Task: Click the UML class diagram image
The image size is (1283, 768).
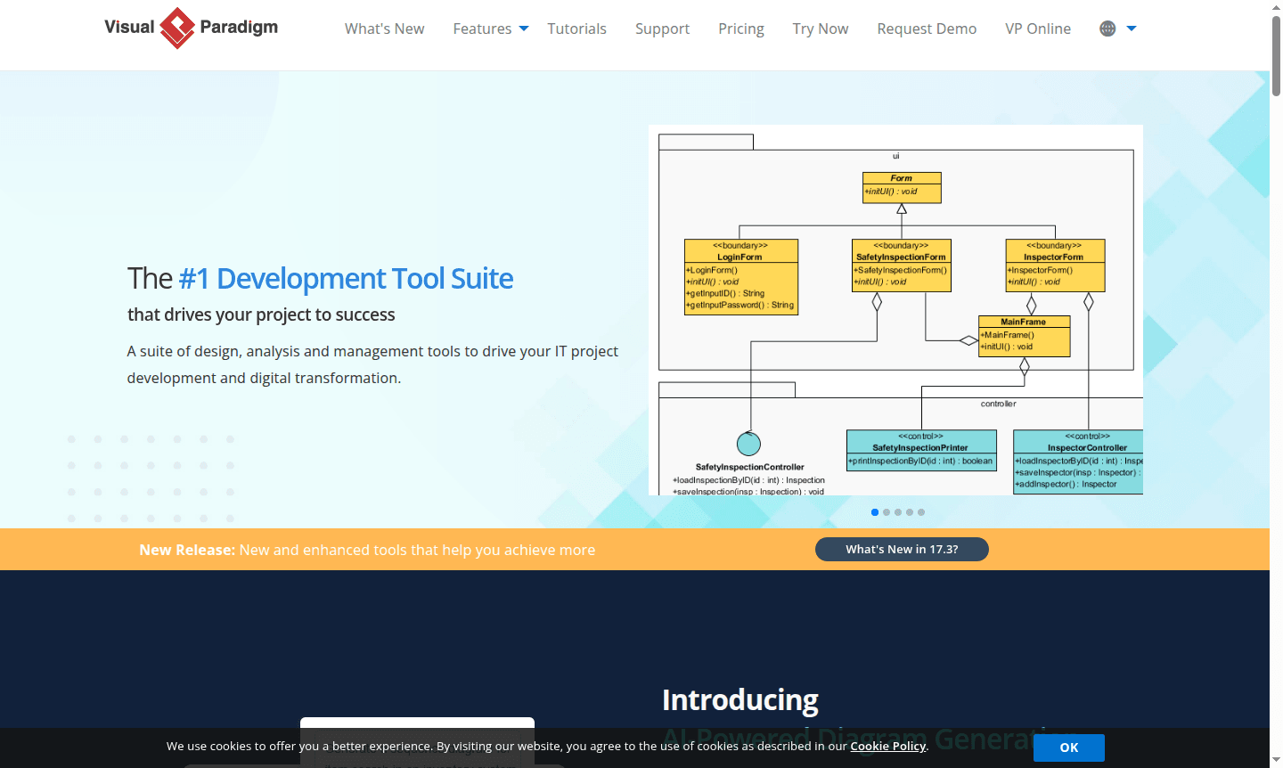Action: (895, 309)
